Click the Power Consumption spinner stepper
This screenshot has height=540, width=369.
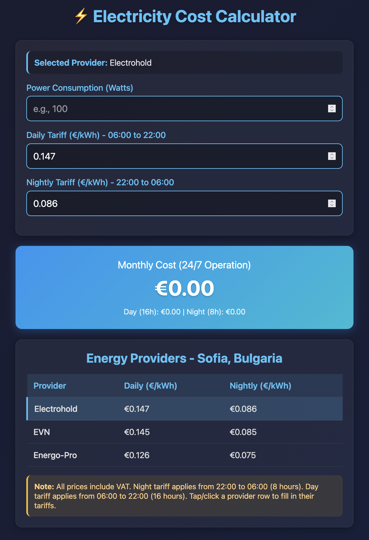[332, 109]
